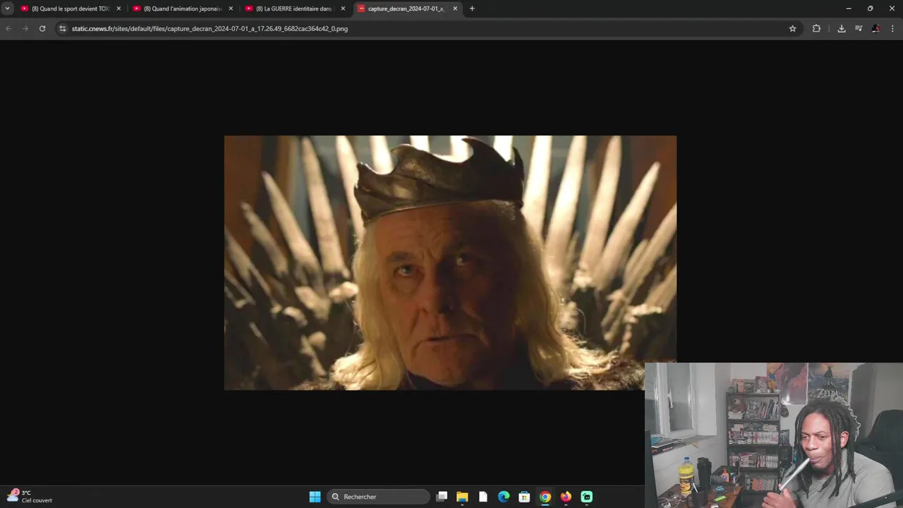
Task: Show Chrome downloads
Action: 842,29
